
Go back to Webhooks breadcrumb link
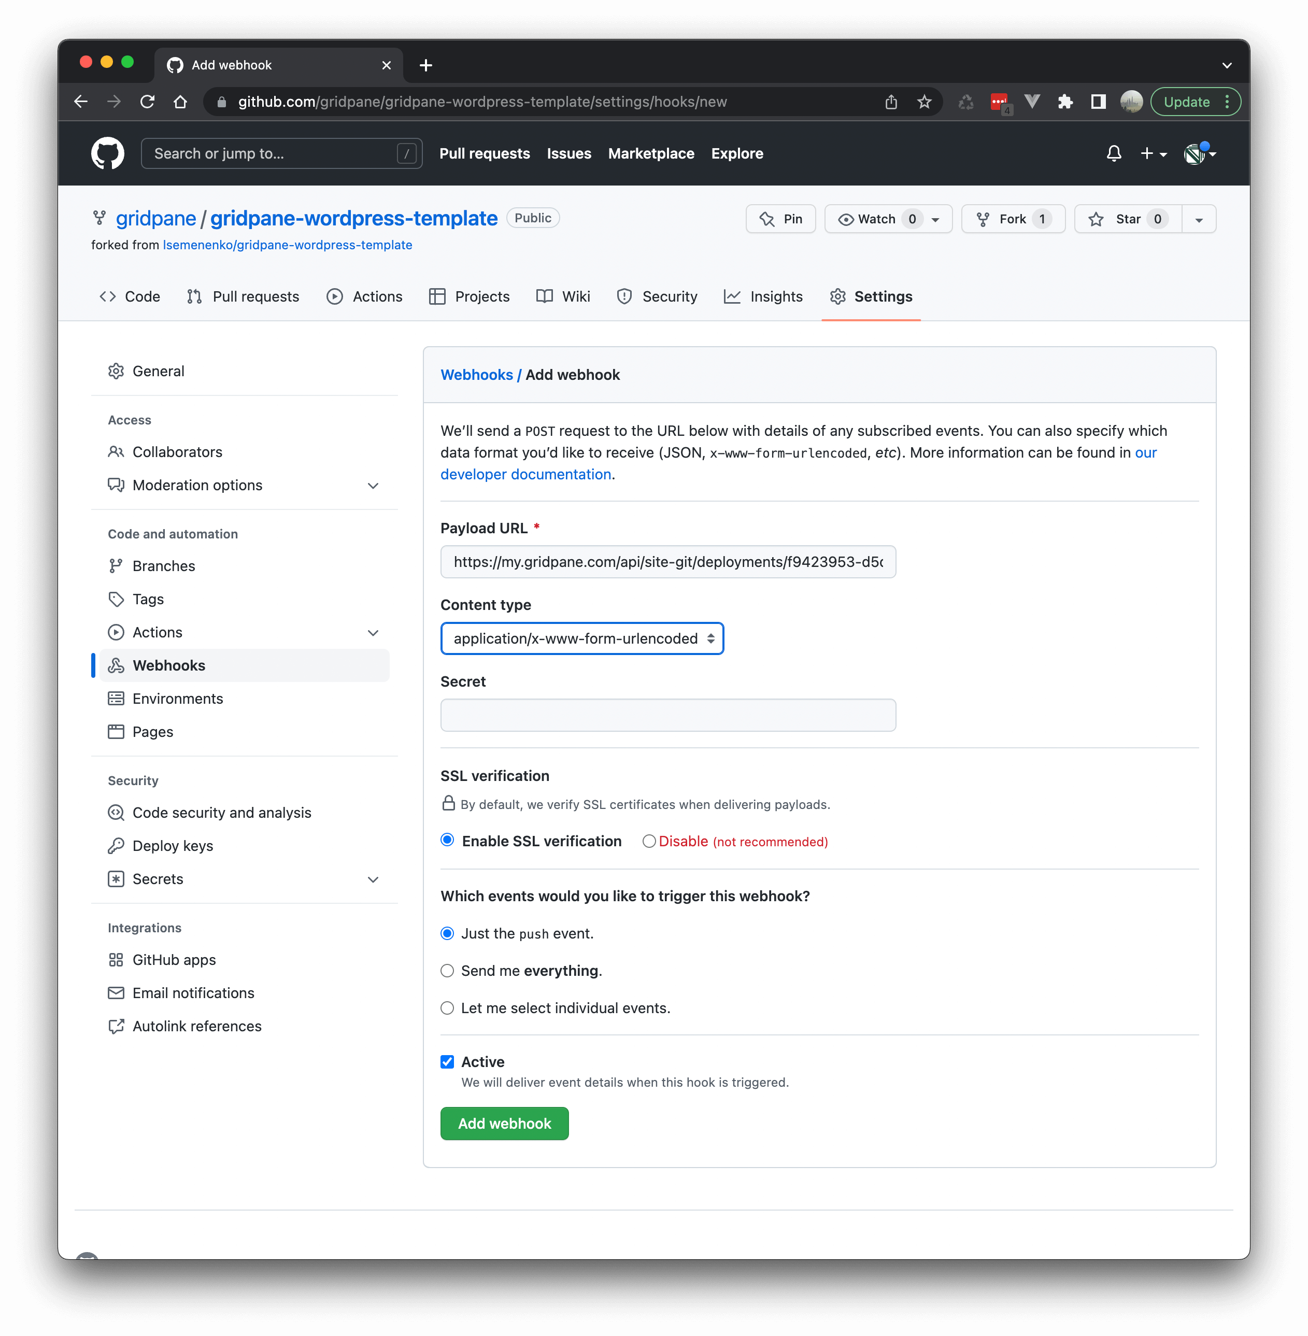476,375
